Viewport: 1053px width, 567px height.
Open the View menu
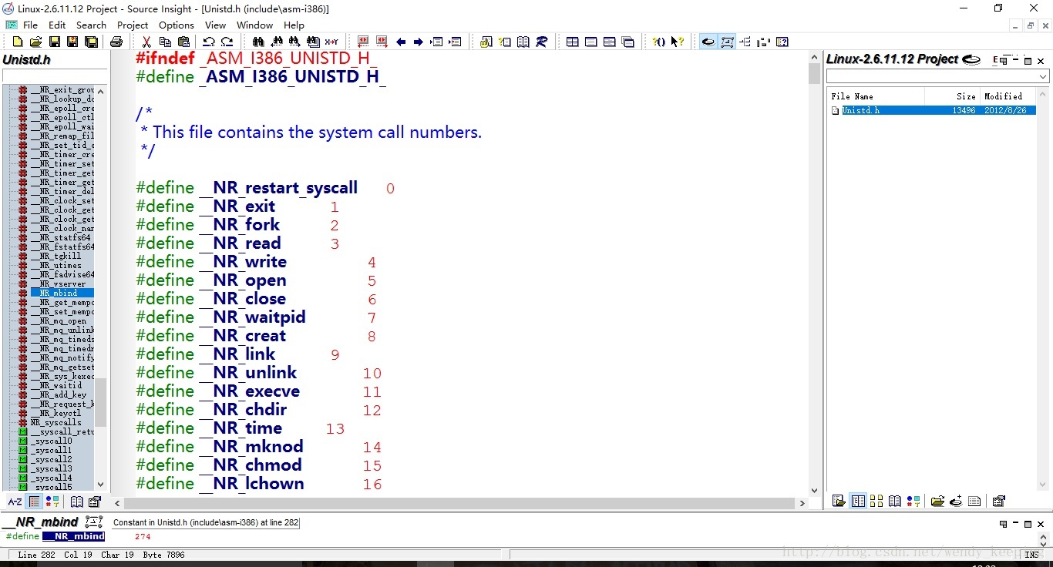(x=215, y=25)
